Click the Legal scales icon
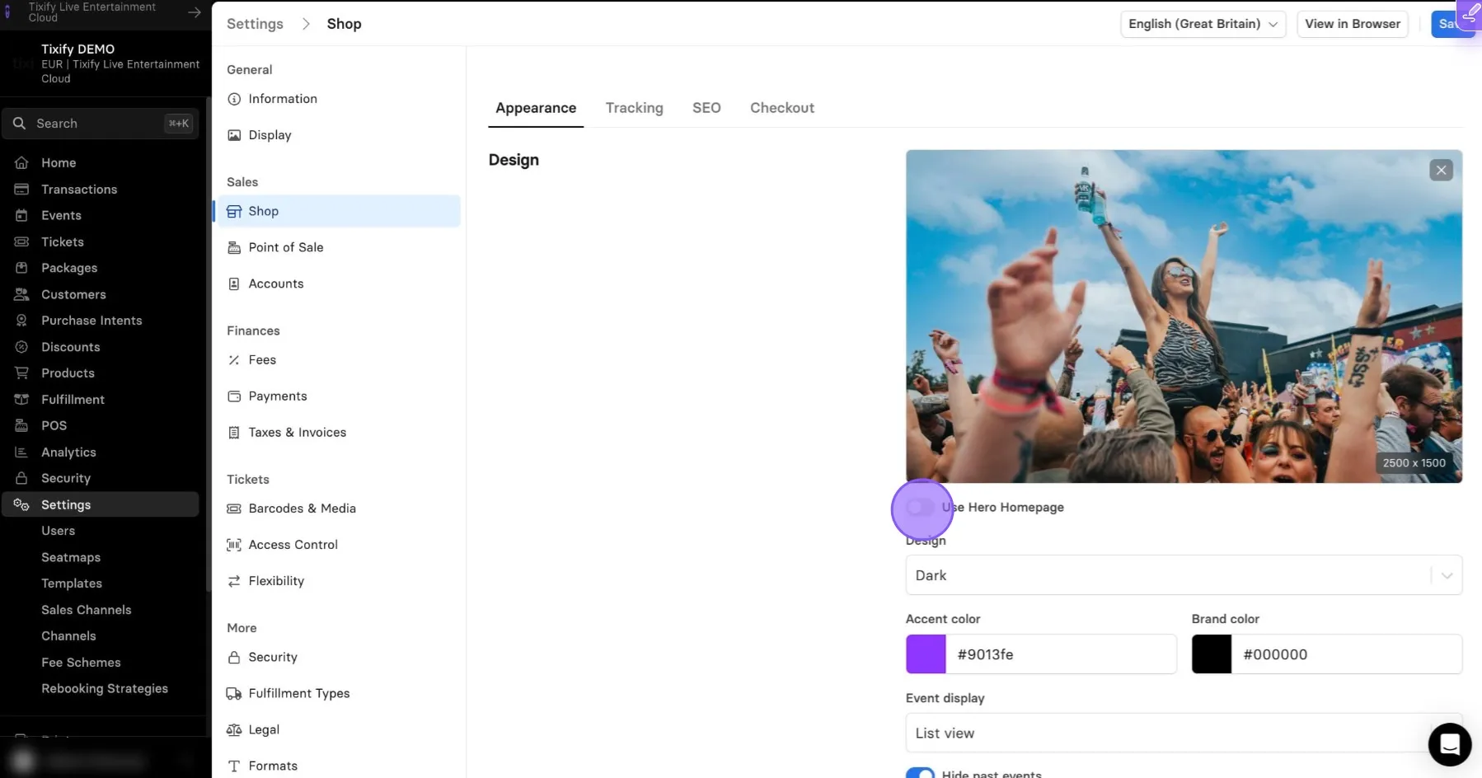The width and height of the screenshot is (1482, 778). point(234,730)
